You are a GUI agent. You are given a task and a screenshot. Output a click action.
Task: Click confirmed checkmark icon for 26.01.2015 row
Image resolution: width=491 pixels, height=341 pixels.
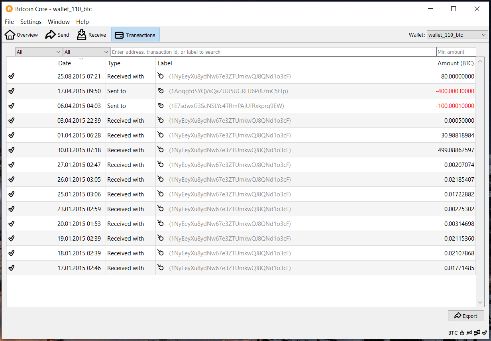point(12,179)
